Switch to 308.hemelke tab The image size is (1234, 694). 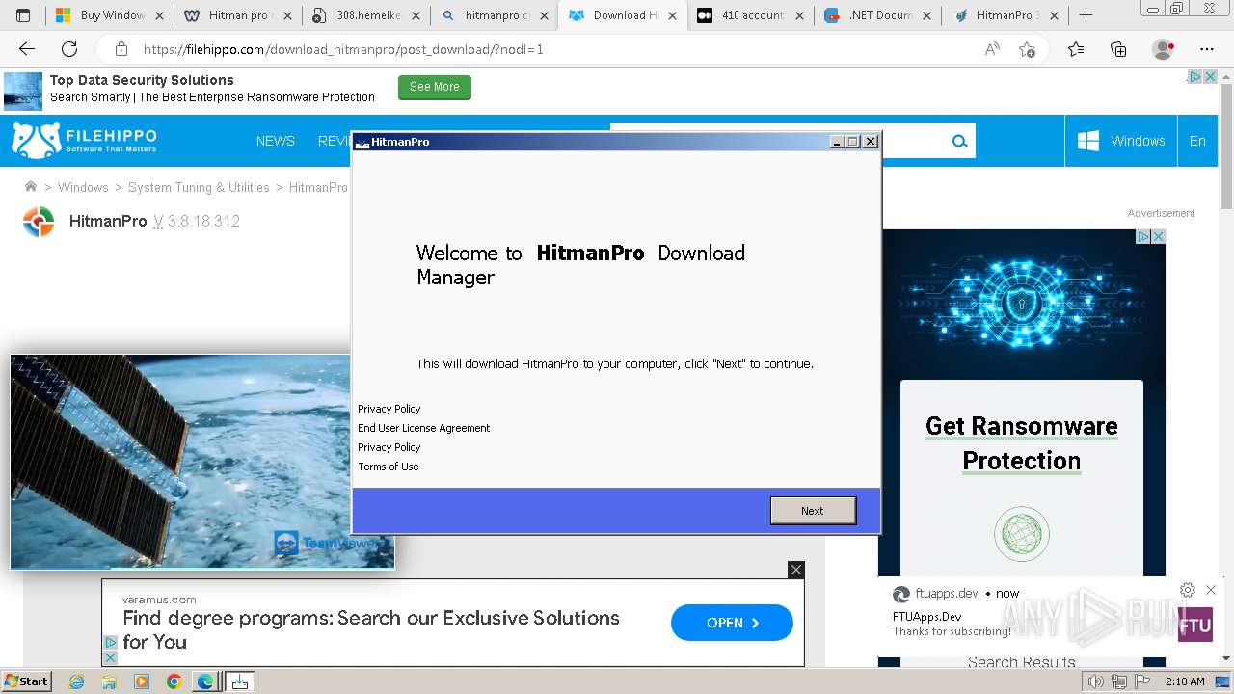tap(366, 15)
